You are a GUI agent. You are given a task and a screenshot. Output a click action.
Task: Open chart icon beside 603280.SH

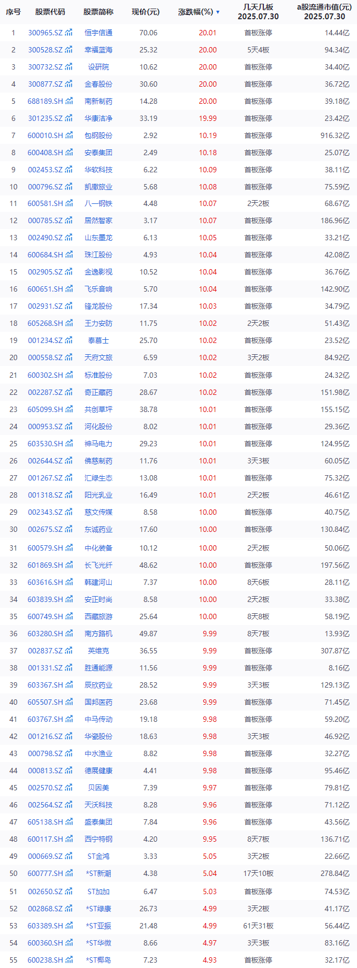(69, 634)
